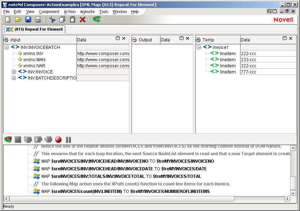Open the Component menu
Image resolution: width=300 pixels, height=211 pixels.
(x=49, y=12)
